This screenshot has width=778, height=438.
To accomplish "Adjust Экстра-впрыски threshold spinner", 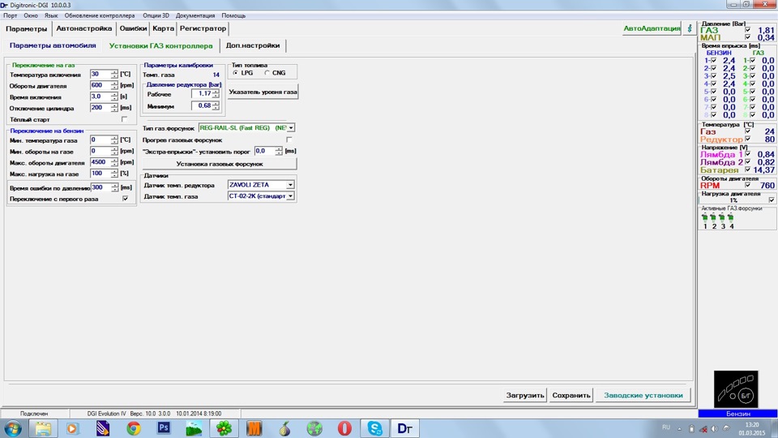I will tap(279, 151).
